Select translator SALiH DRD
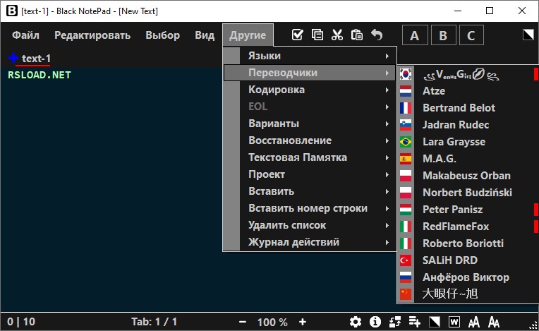539x331 pixels. click(x=468, y=260)
